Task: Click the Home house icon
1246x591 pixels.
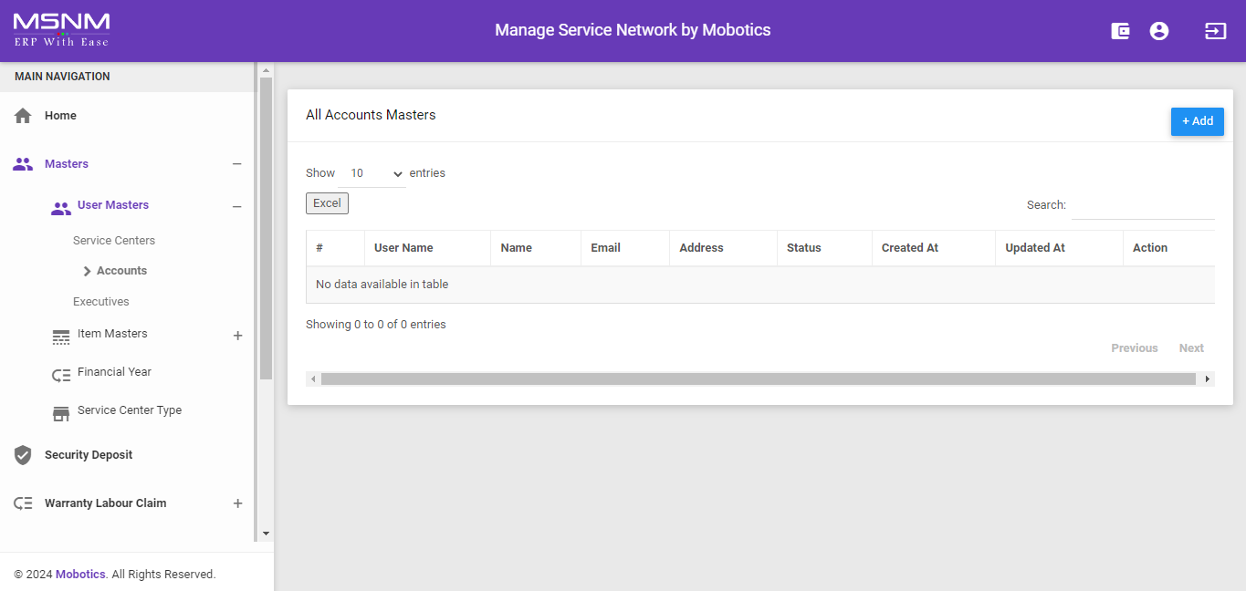Action: [23, 116]
